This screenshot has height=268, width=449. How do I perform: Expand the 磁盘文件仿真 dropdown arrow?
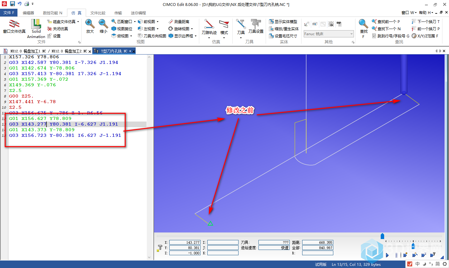[x=78, y=22]
